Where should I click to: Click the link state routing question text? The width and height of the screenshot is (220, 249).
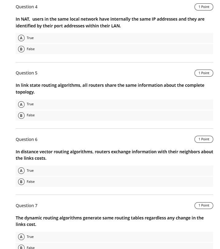110,88
